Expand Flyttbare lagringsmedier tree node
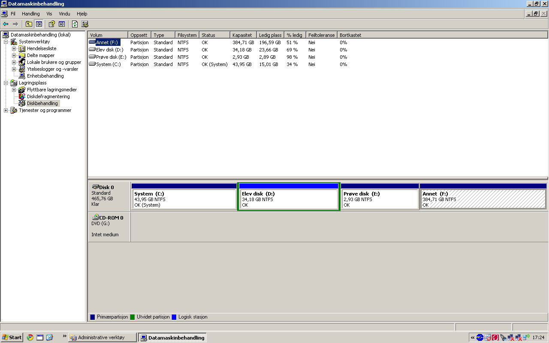Image resolution: width=549 pixels, height=343 pixels. tap(14, 90)
